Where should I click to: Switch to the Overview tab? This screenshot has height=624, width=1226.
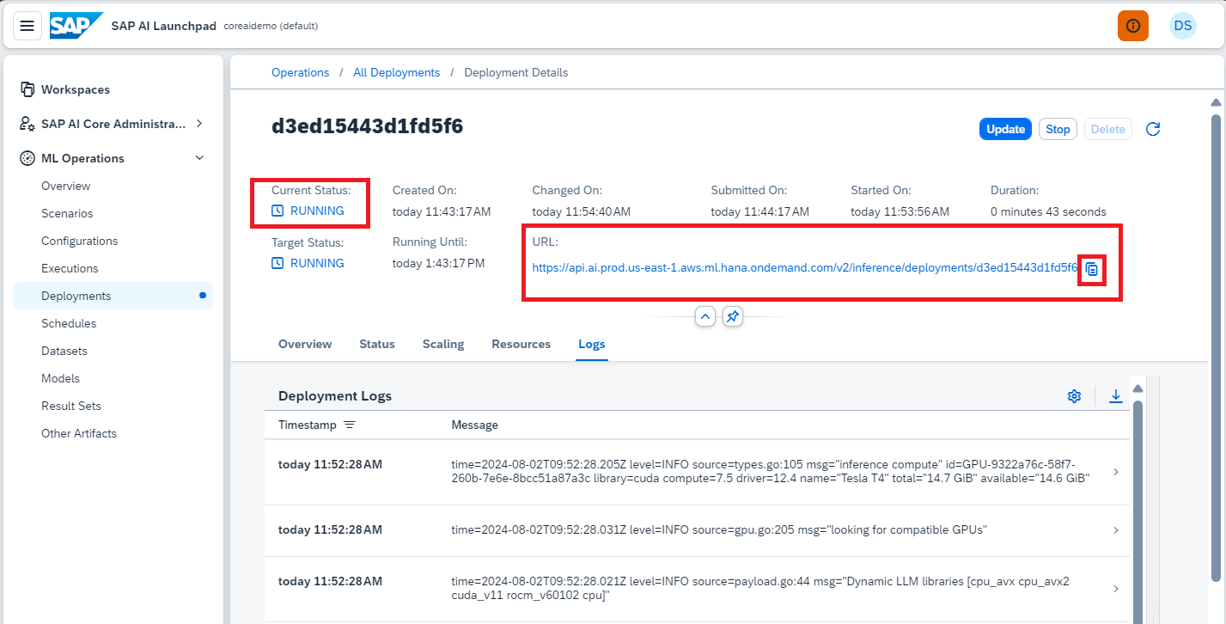(x=305, y=344)
